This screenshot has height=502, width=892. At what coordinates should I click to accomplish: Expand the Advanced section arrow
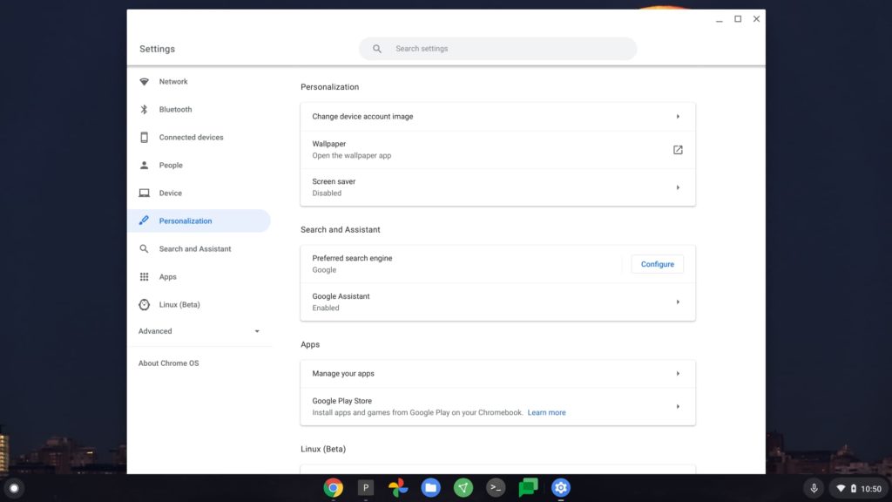tap(257, 331)
